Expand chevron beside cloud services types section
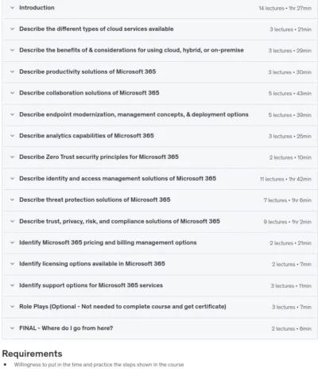The image size is (318, 376). click(x=12, y=29)
